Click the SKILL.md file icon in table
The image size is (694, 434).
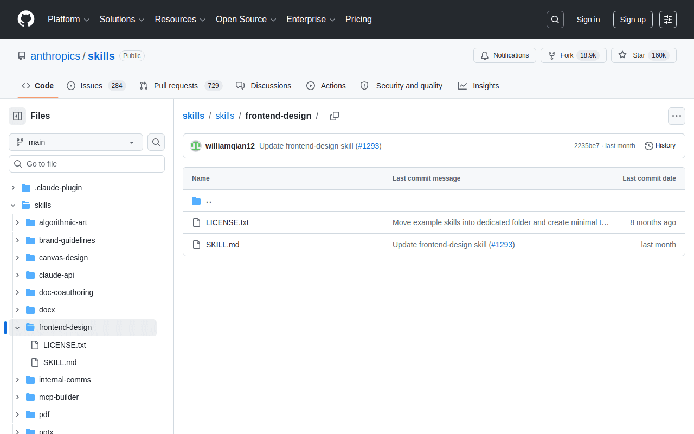(196, 245)
